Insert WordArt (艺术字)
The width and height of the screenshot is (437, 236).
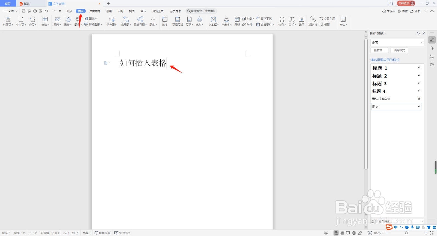pyautogui.click(x=226, y=21)
